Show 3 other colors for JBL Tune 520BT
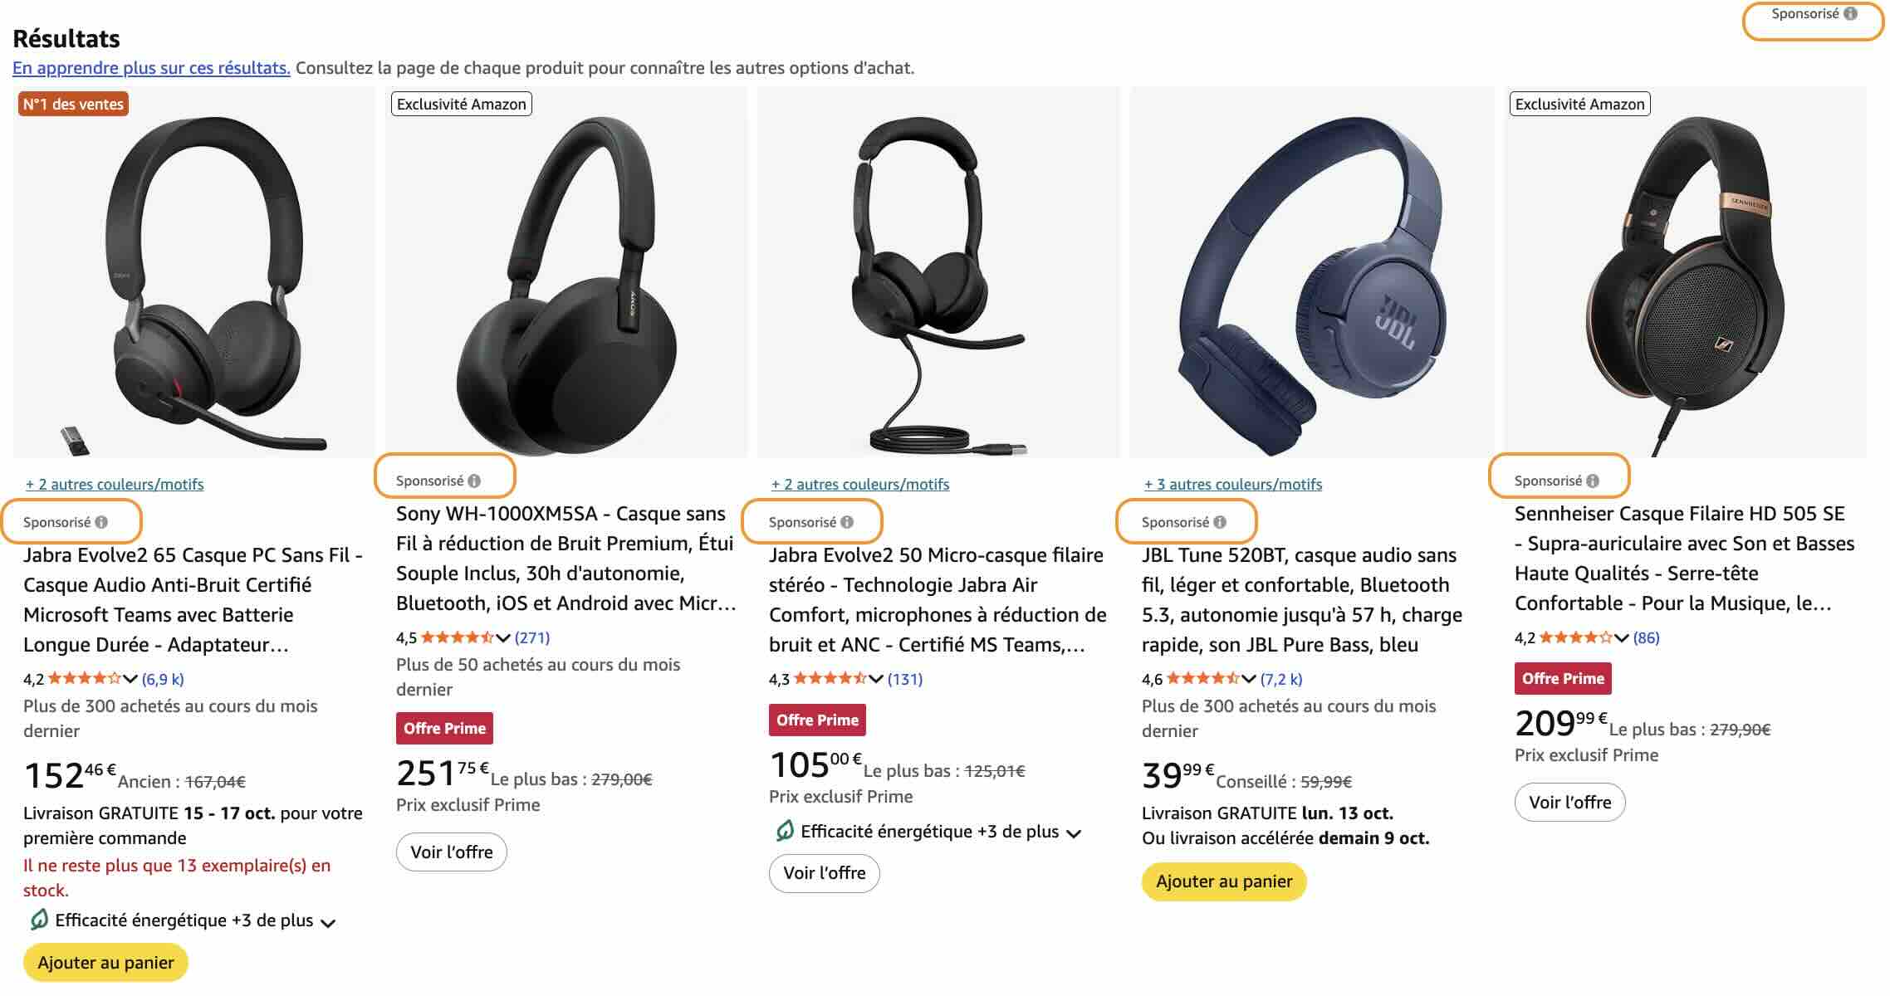The image size is (1890, 996). tap(1232, 485)
